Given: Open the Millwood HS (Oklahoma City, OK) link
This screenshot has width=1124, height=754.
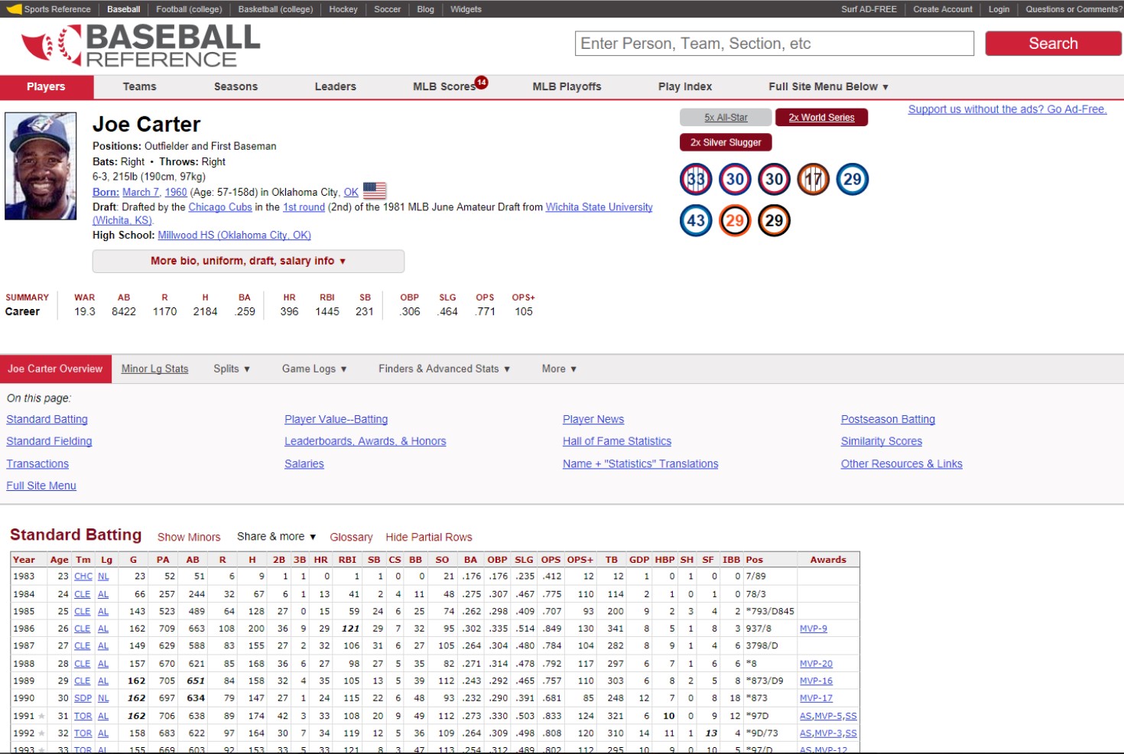Looking at the screenshot, I should click(234, 236).
